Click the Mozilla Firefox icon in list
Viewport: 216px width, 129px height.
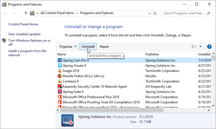tap(60, 76)
